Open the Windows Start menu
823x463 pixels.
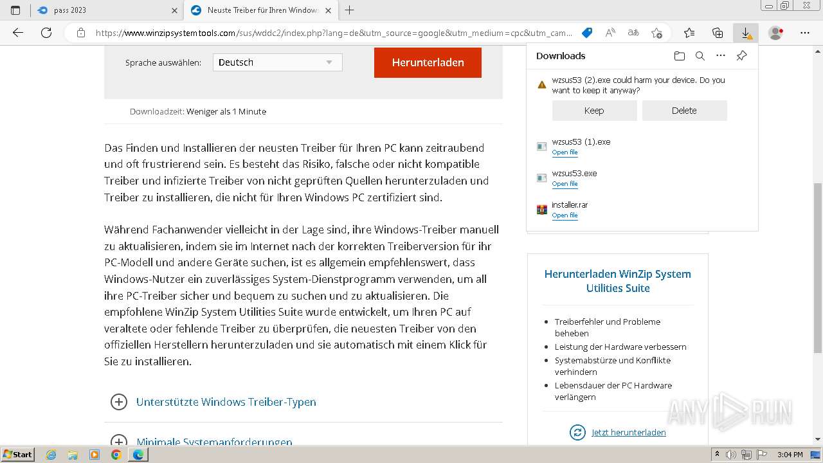18,455
